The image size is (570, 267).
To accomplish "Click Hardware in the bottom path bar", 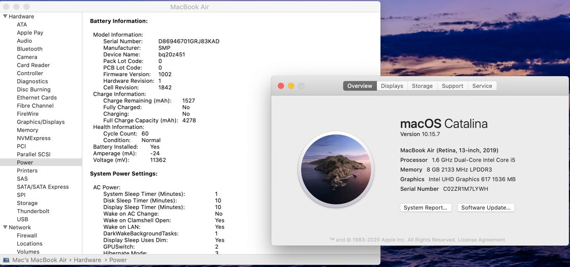I will coord(87,260).
